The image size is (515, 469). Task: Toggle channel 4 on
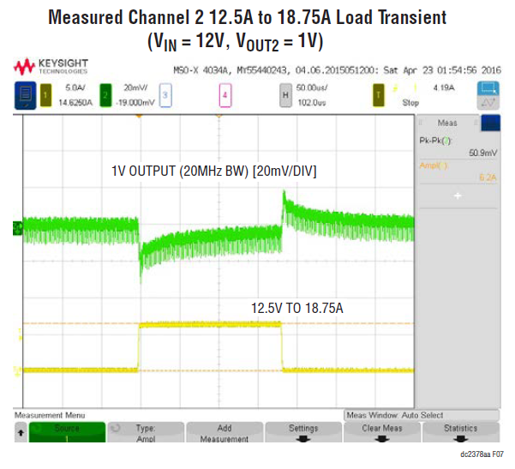(225, 94)
